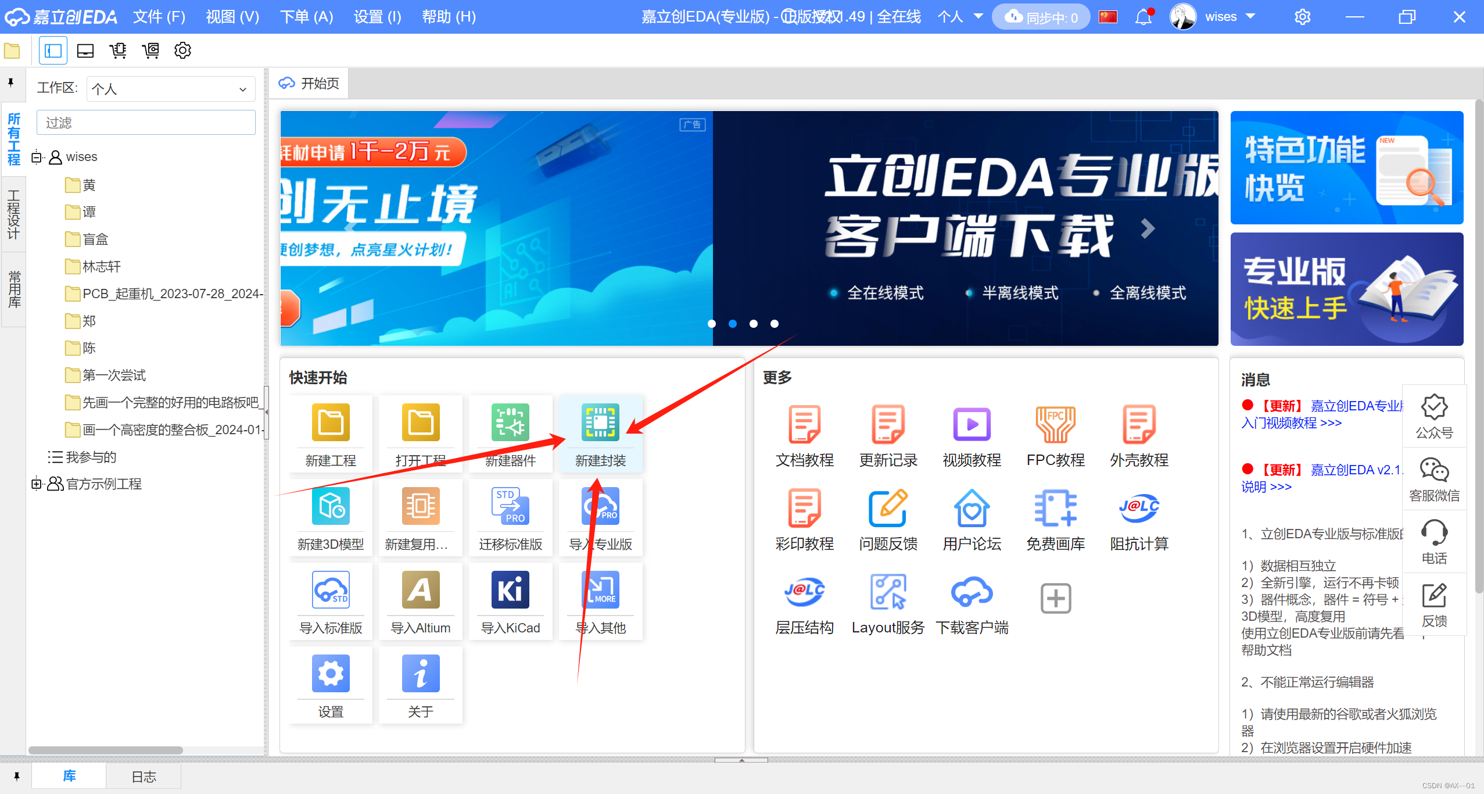Viewport: 1484px width, 794px height.
Task: Open the 阻抗计算 (Impedance Calculator) tool
Action: pos(1139,507)
